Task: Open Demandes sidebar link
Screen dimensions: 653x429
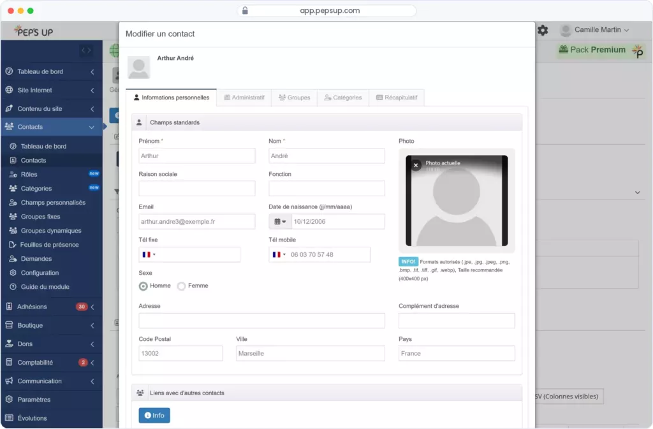Action: click(x=36, y=258)
